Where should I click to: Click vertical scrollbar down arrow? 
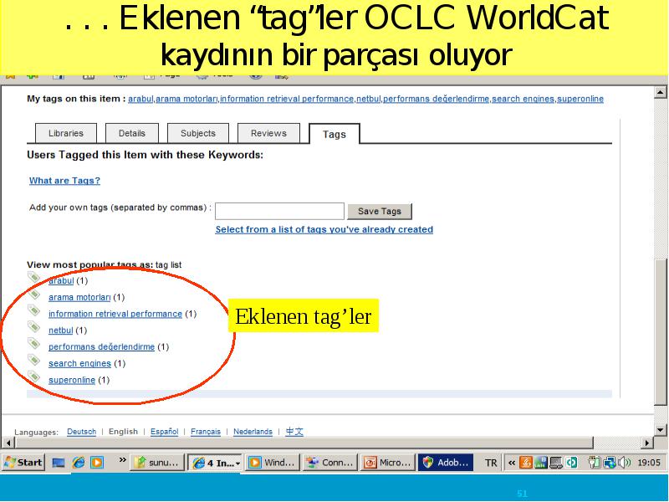(x=660, y=430)
